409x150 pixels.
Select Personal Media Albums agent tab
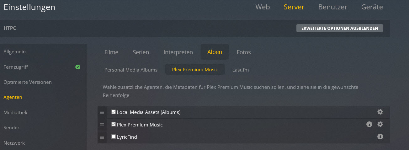[x=131, y=70]
